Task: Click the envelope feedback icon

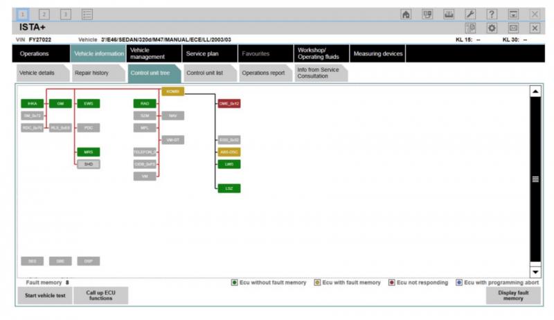Action: [x=513, y=28]
